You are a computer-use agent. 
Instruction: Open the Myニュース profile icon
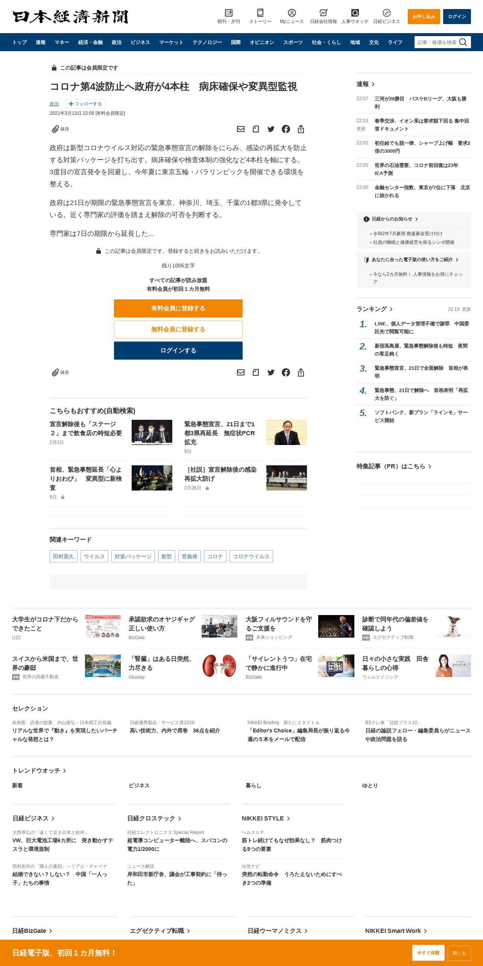[292, 13]
